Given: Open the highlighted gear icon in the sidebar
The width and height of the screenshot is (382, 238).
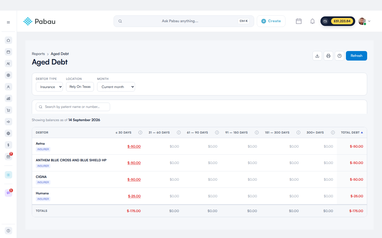Looking at the screenshot, I should click(x=8, y=175).
